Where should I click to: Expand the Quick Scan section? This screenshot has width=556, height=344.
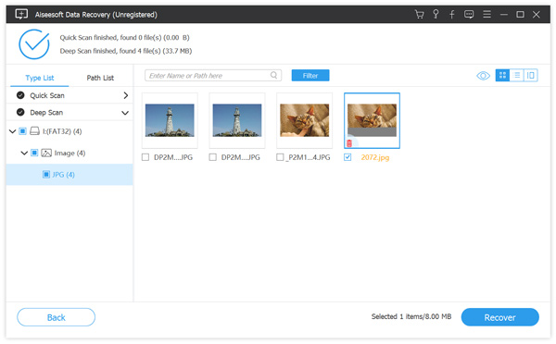point(125,95)
